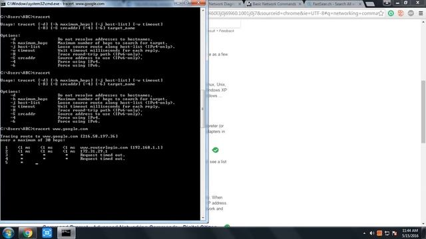
Task: Open the blue screen capture app in taskbar
Action: tap(47, 233)
